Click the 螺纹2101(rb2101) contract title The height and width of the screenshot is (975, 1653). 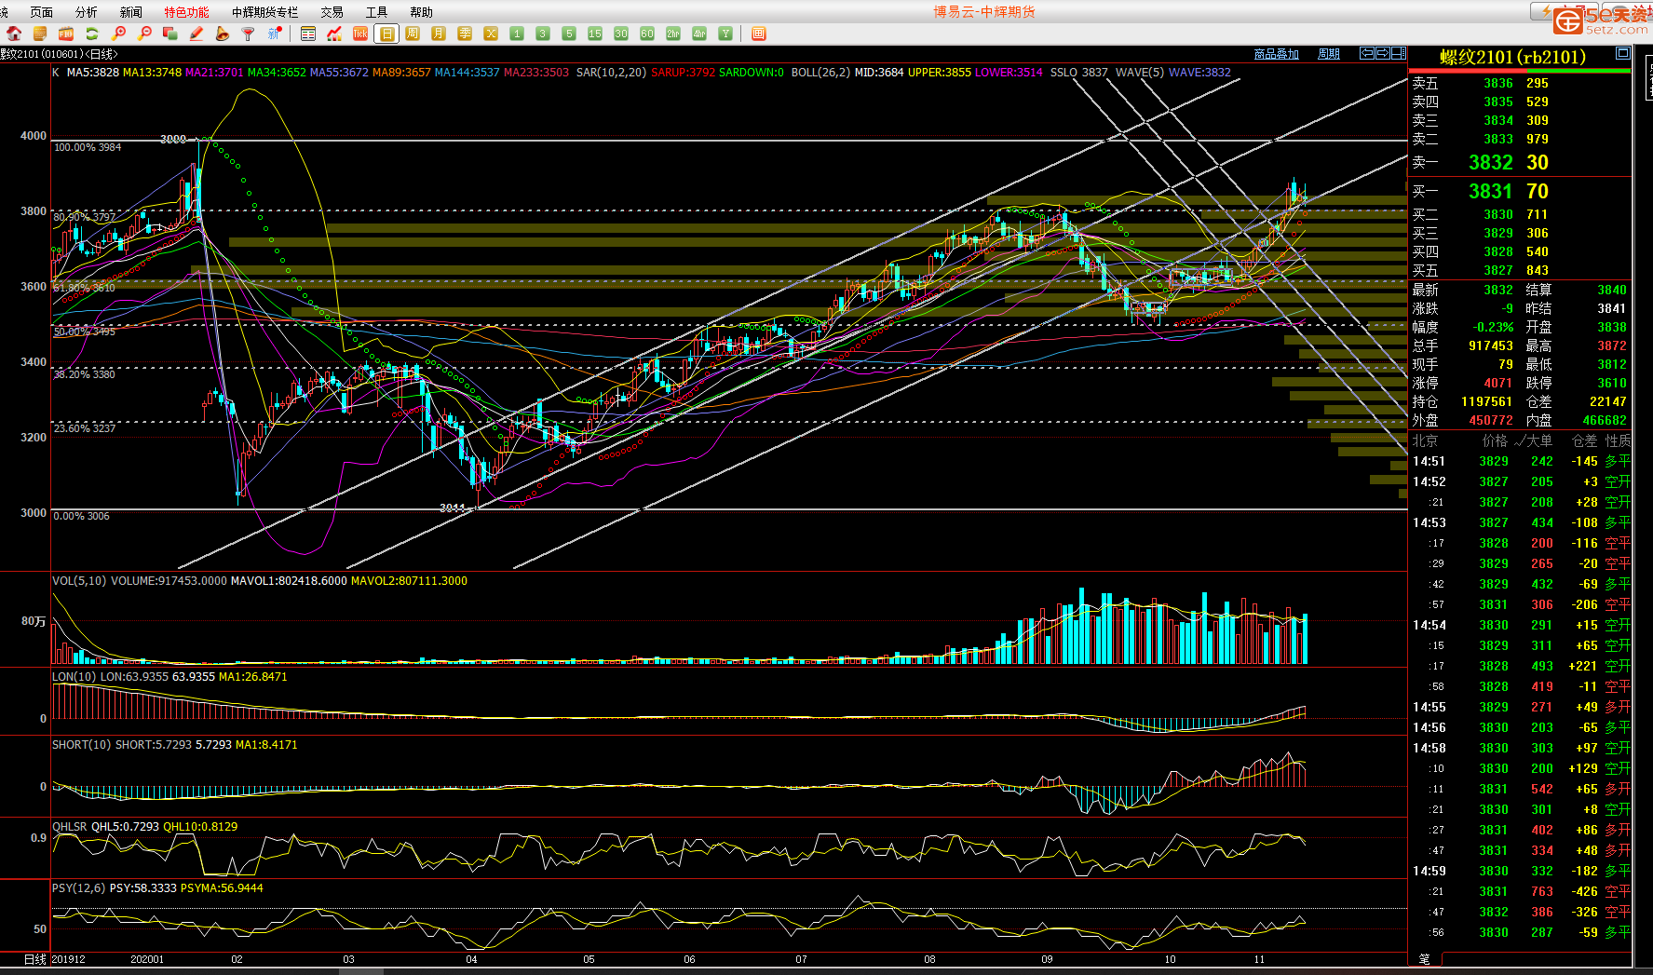tap(1512, 57)
